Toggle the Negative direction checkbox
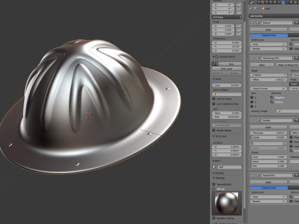The height and width of the screenshot is (224, 299). click(x=272, y=97)
